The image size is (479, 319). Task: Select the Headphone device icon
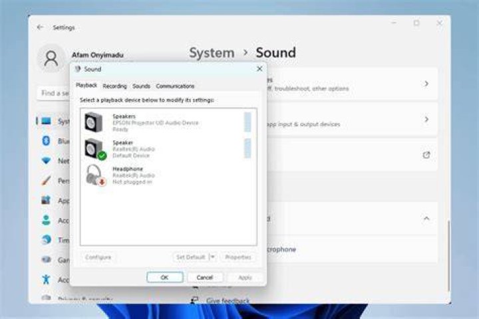95,175
